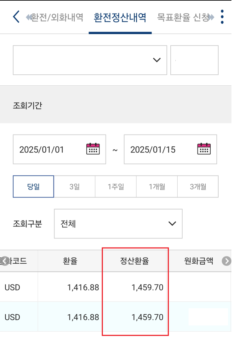Select the 1주일 period option
The height and width of the screenshot is (343, 234).
coord(116,186)
